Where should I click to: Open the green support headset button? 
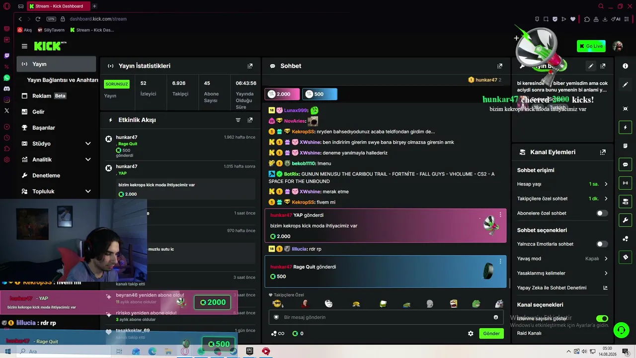pos(621,330)
